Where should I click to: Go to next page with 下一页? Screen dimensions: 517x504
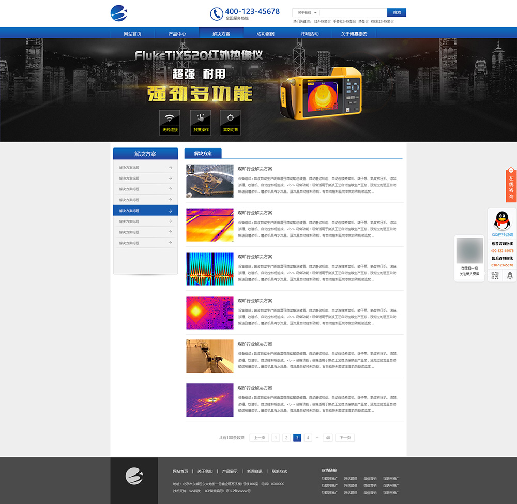click(x=345, y=438)
